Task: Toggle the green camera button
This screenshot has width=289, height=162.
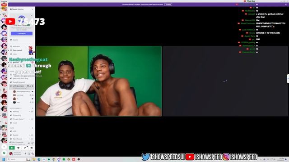Action: [12, 148]
